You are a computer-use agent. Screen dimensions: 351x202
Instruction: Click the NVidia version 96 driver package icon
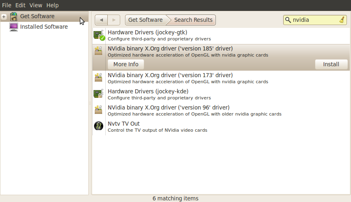click(x=98, y=110)
